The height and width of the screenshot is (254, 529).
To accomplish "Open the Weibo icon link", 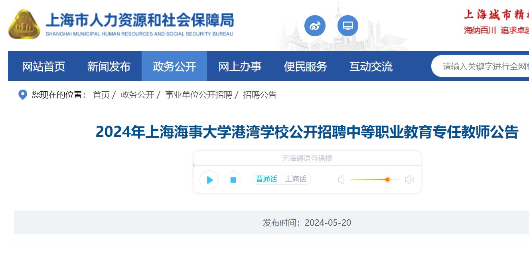I will pos(315,26).
